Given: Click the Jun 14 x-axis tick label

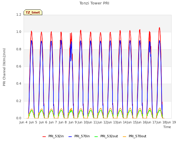Looking at the screenshot, I should [x=122, y=122].
